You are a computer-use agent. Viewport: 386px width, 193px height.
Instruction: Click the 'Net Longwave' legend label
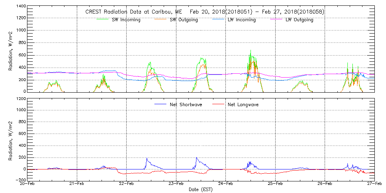[242, 105]
